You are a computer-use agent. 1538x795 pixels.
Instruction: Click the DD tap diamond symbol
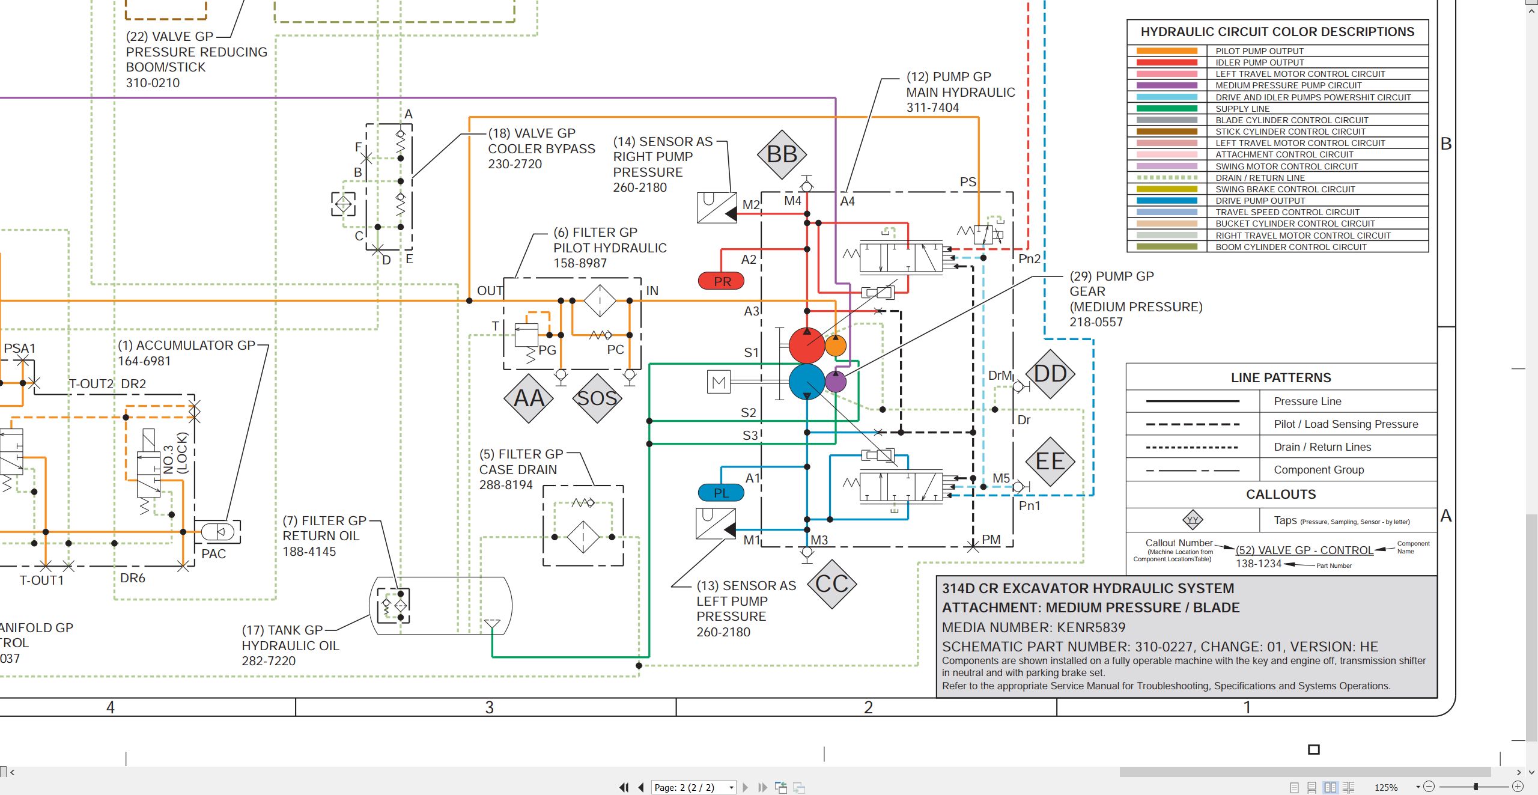point(1050,374)
